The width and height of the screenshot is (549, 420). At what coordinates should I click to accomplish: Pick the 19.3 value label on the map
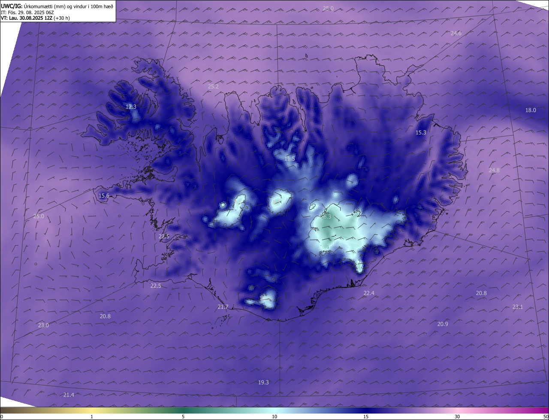click(x=263, y=382)
